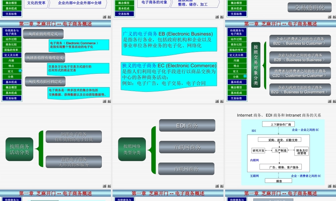Click the 内涵 sidebar link
Viewport: 336px width, 201px height.
tap(12, 60)
